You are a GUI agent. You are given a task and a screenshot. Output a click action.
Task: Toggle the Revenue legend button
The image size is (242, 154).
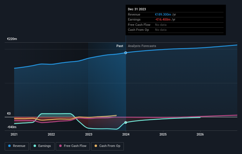17,146
